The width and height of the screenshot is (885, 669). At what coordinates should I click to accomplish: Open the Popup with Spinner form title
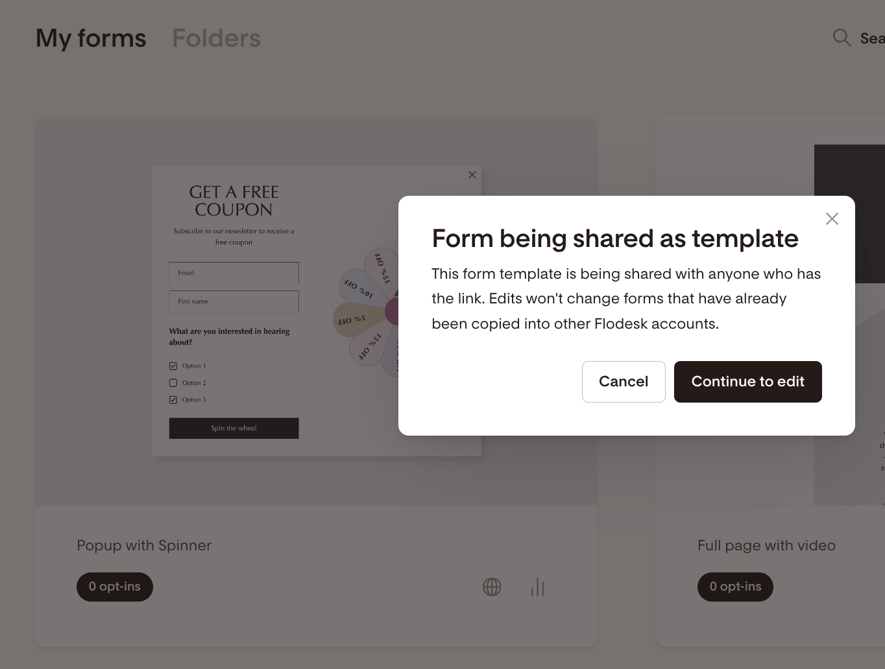tap(144, 546)
